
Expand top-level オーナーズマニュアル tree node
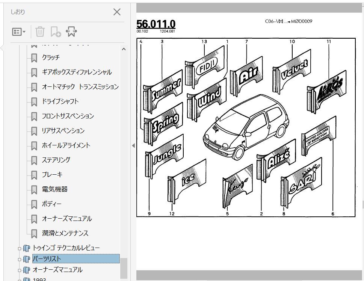(20, 270)
